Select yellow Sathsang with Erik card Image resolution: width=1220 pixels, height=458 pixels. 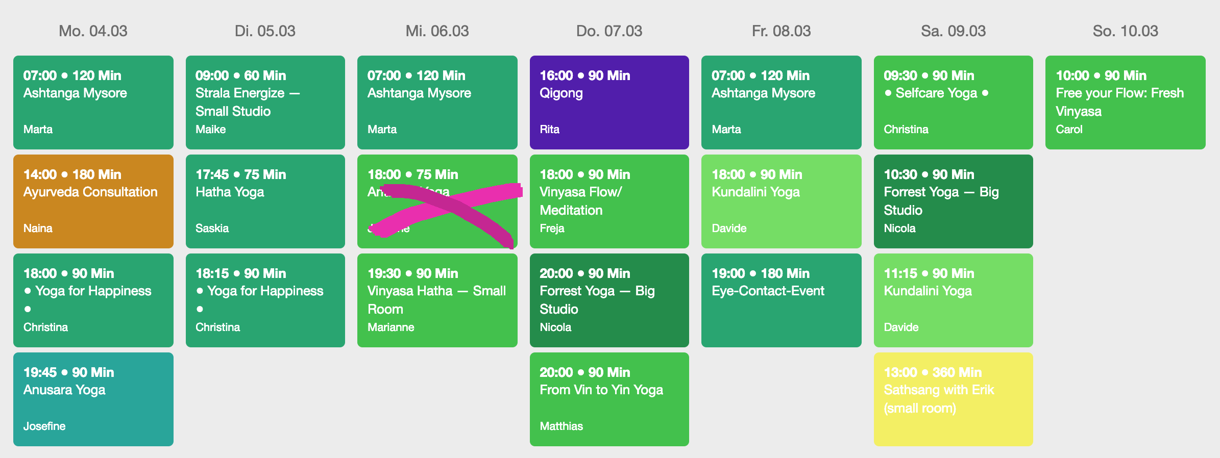click(954, 399)
